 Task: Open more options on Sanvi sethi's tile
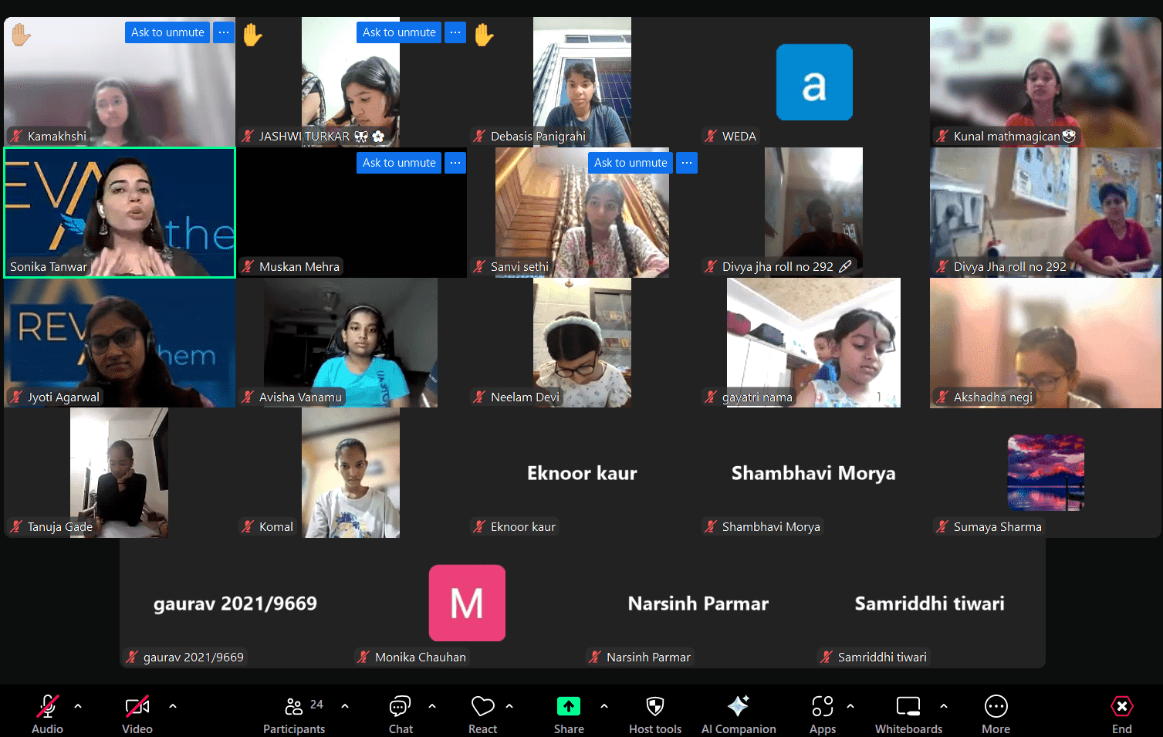click(x=687, y=163)
